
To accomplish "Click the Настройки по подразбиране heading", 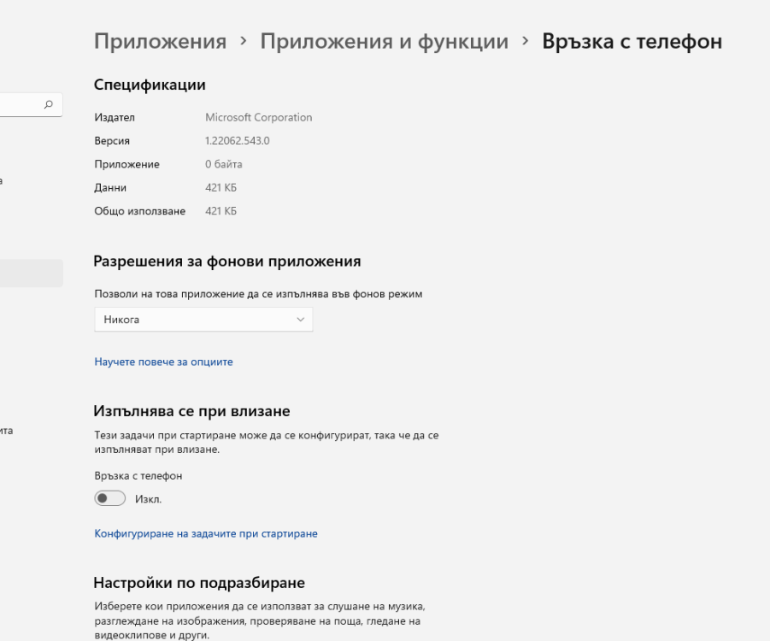I will [x=199, y=583].
